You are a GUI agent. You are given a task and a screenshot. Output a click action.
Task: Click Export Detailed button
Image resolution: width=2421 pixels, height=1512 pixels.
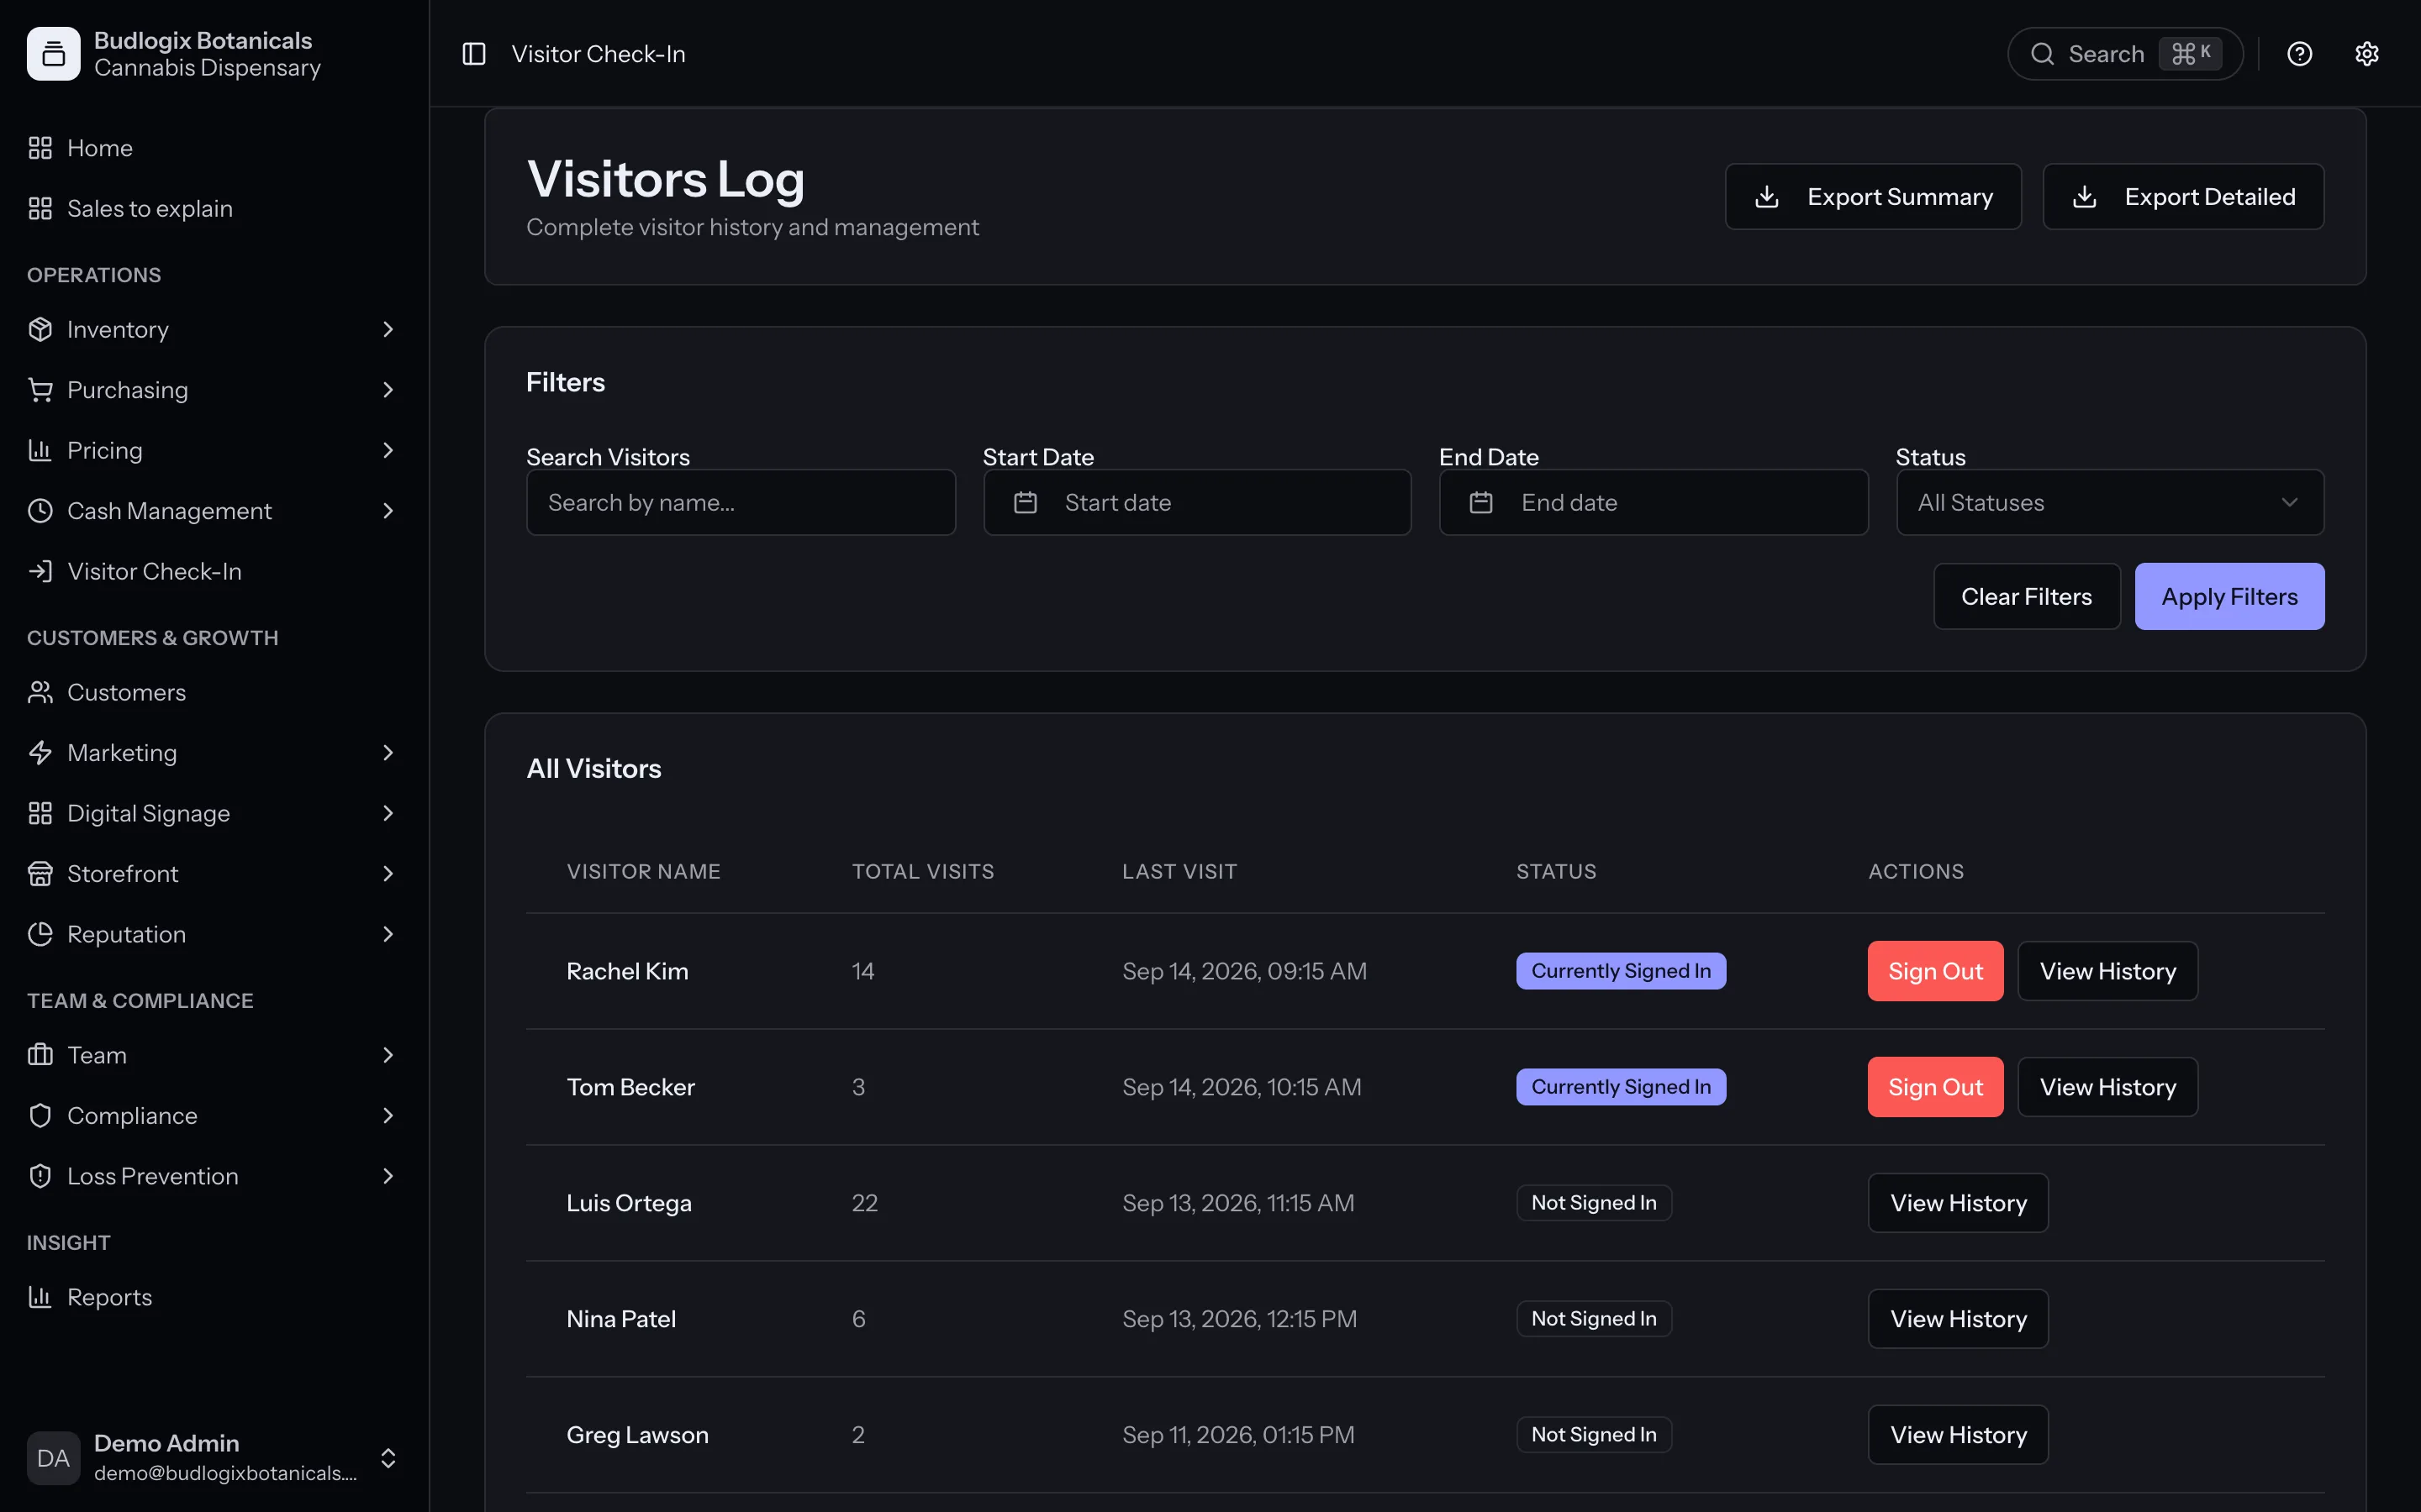coord(2183,197)
